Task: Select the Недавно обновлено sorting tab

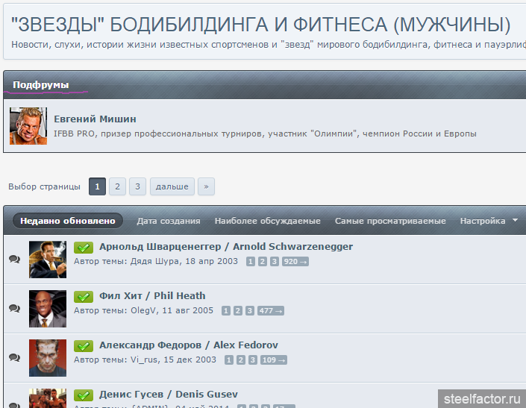Action: (x=67, y=221)
